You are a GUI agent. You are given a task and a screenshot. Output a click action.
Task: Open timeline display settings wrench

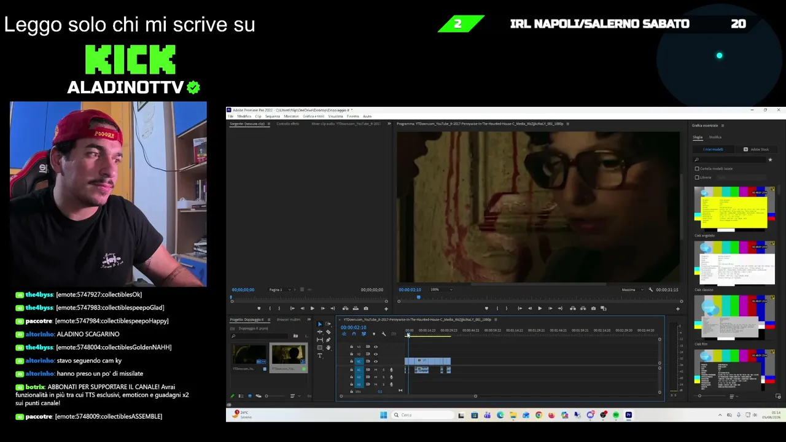click(x=384, y=334)
